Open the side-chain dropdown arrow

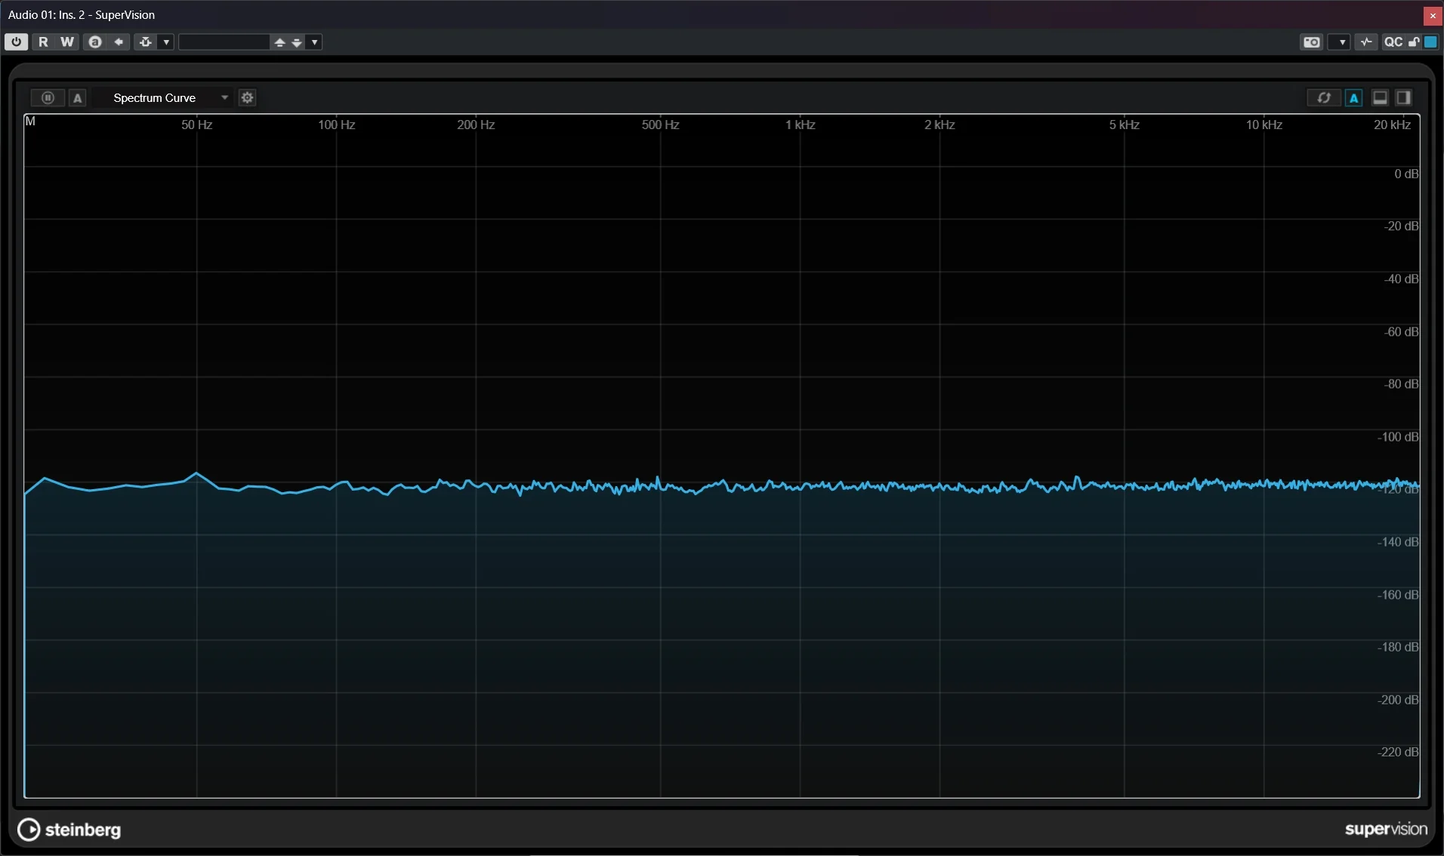166,42
